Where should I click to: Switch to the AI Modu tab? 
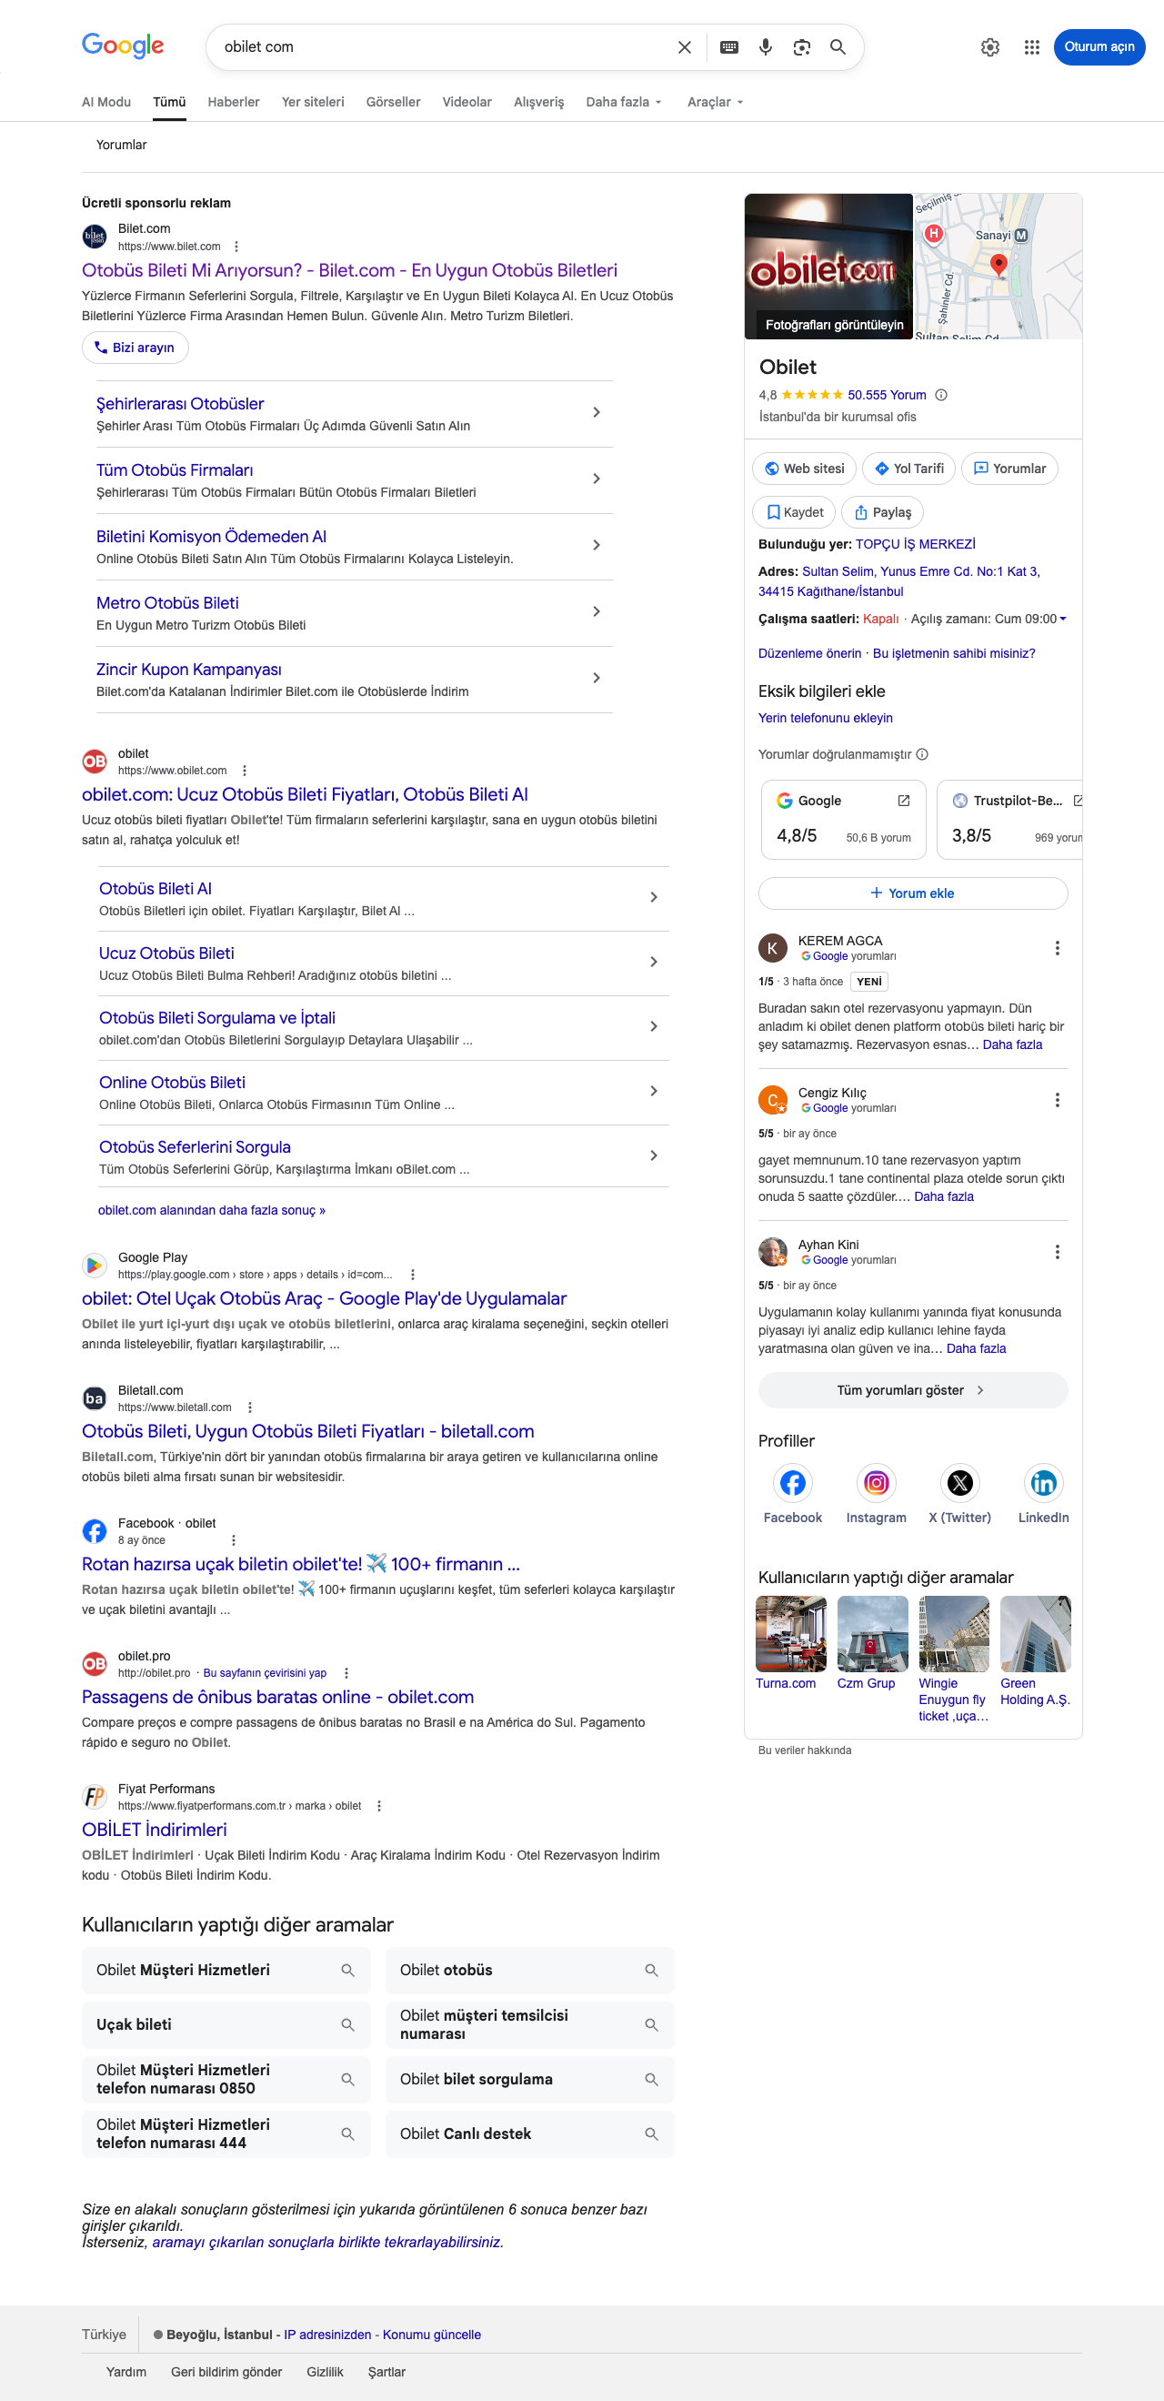coord(106,103)
